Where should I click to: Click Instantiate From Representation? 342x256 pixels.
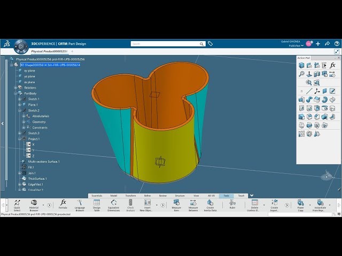[320, 205]
